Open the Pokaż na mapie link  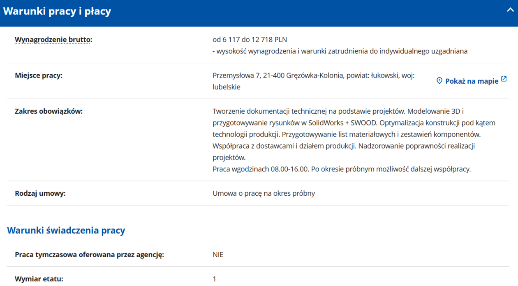point(472,81)
